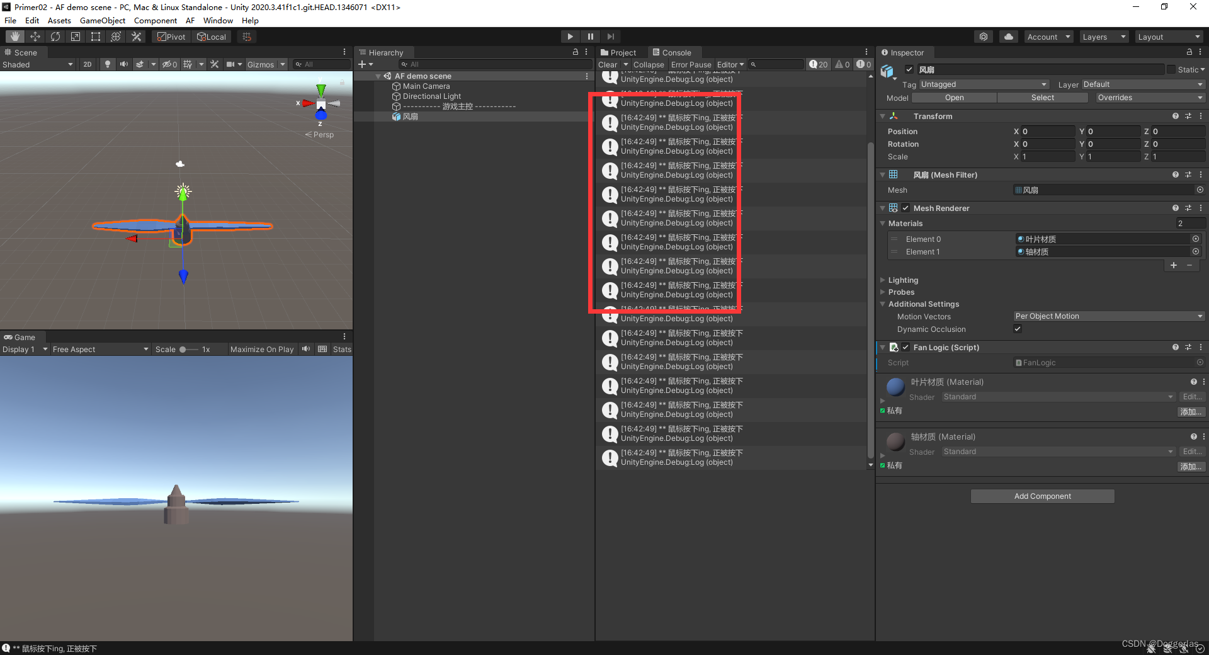Open the Shaded draw mode dropdown

38,64
